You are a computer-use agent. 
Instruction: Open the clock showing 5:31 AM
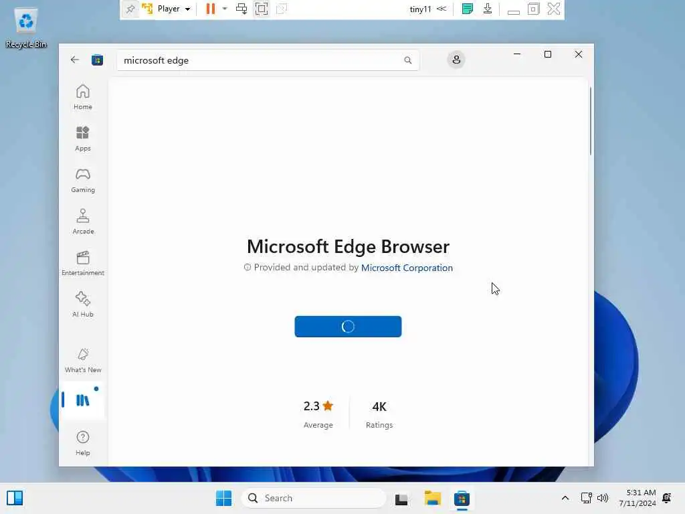pyautogui.click(x=637, y=498)
